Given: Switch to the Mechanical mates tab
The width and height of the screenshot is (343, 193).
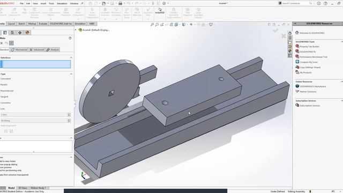Looking at the screenshot, I should coord(19,50).
